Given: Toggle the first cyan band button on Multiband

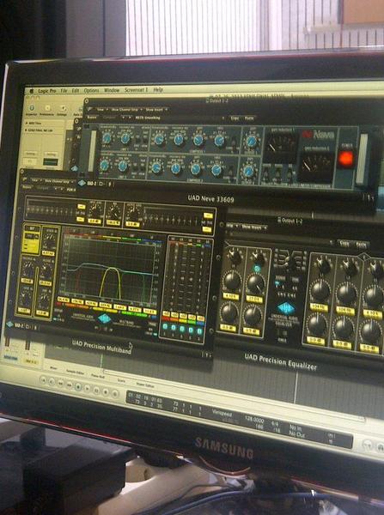Looking at the screenshot, I should [x=165, y=327].
